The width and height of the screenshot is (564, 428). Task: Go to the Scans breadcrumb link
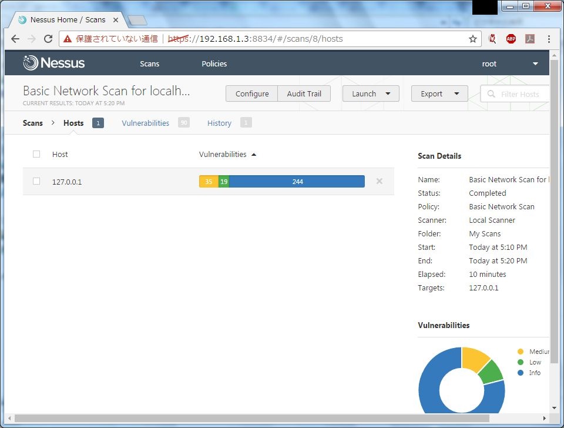33,123
